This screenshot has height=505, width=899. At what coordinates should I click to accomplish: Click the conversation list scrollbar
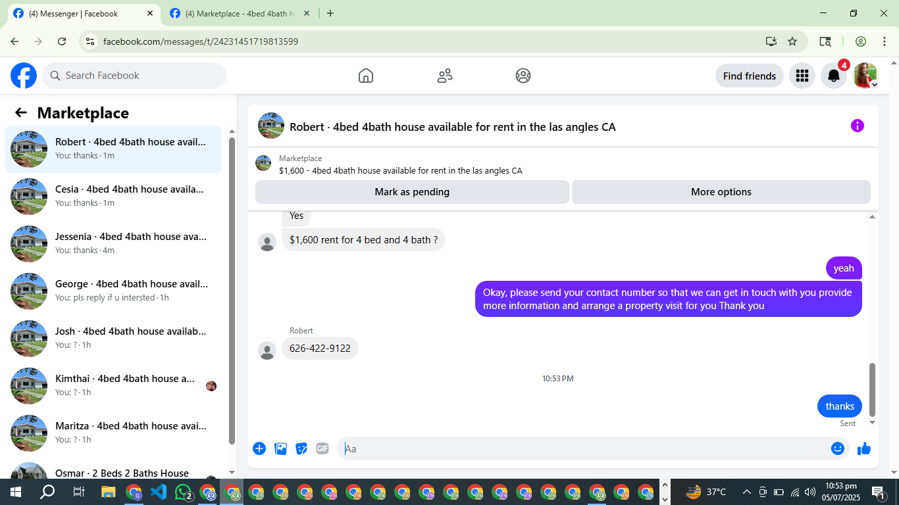coord(232,291)
